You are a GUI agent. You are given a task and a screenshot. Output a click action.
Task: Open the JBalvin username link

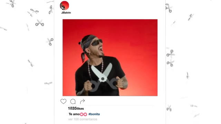66,13
